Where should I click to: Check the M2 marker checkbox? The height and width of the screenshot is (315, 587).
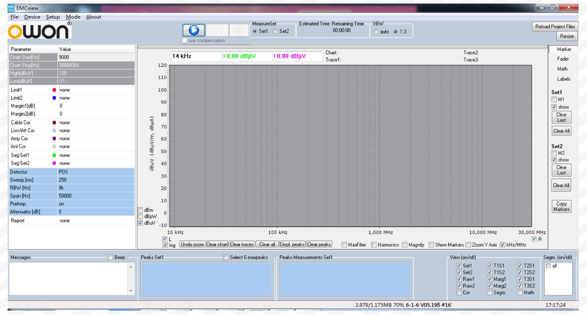pos(554,153)
